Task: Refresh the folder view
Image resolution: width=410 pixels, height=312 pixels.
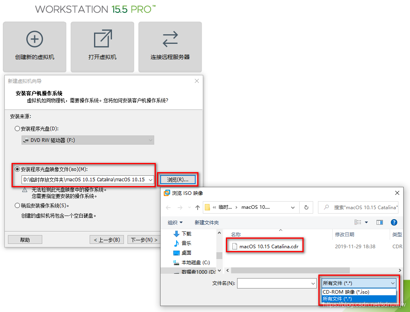Action: (x=306, y=208)
